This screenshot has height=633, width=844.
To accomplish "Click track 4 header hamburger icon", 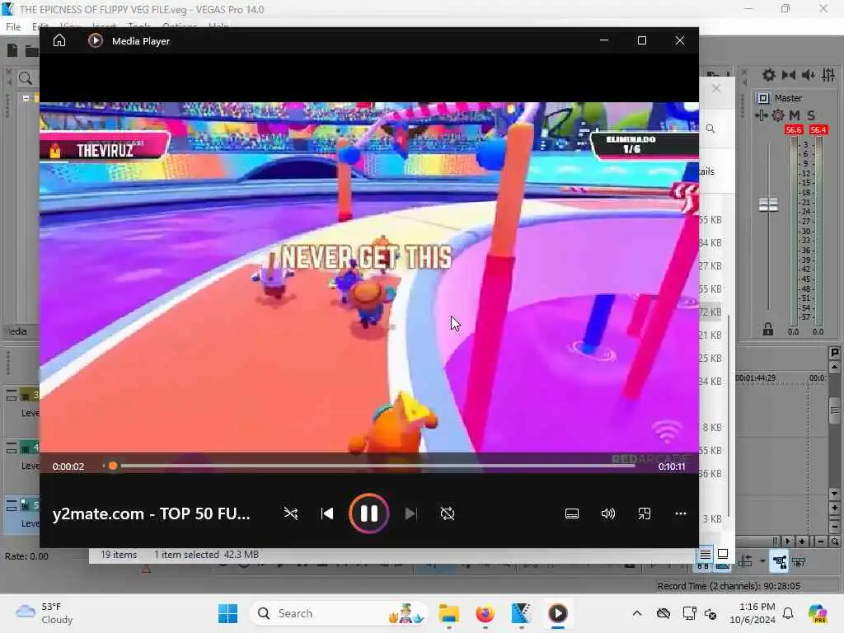I will [12, 448].
